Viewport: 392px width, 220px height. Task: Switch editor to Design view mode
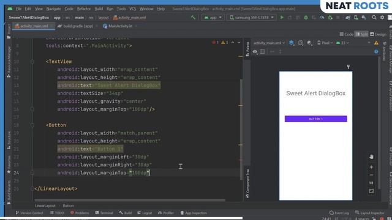point(378,34)
